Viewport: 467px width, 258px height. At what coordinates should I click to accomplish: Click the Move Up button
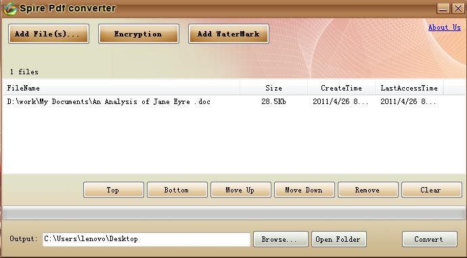tap(241, 190)
